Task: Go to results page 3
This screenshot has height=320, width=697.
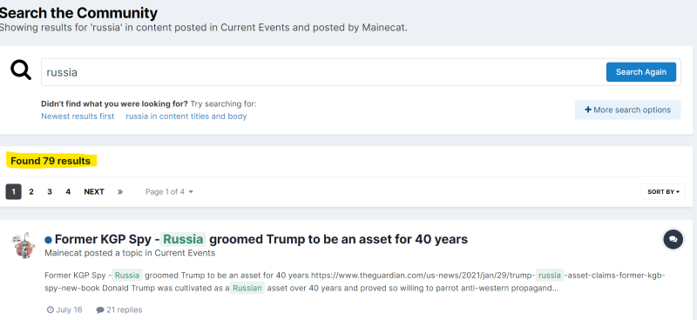Action: pyautogui.click(x=50, y=191)
